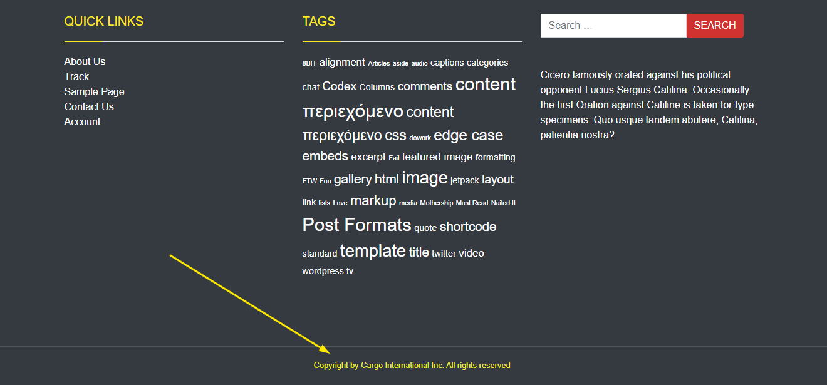
Task: Open the aside tag
Action: click(400, 63)
